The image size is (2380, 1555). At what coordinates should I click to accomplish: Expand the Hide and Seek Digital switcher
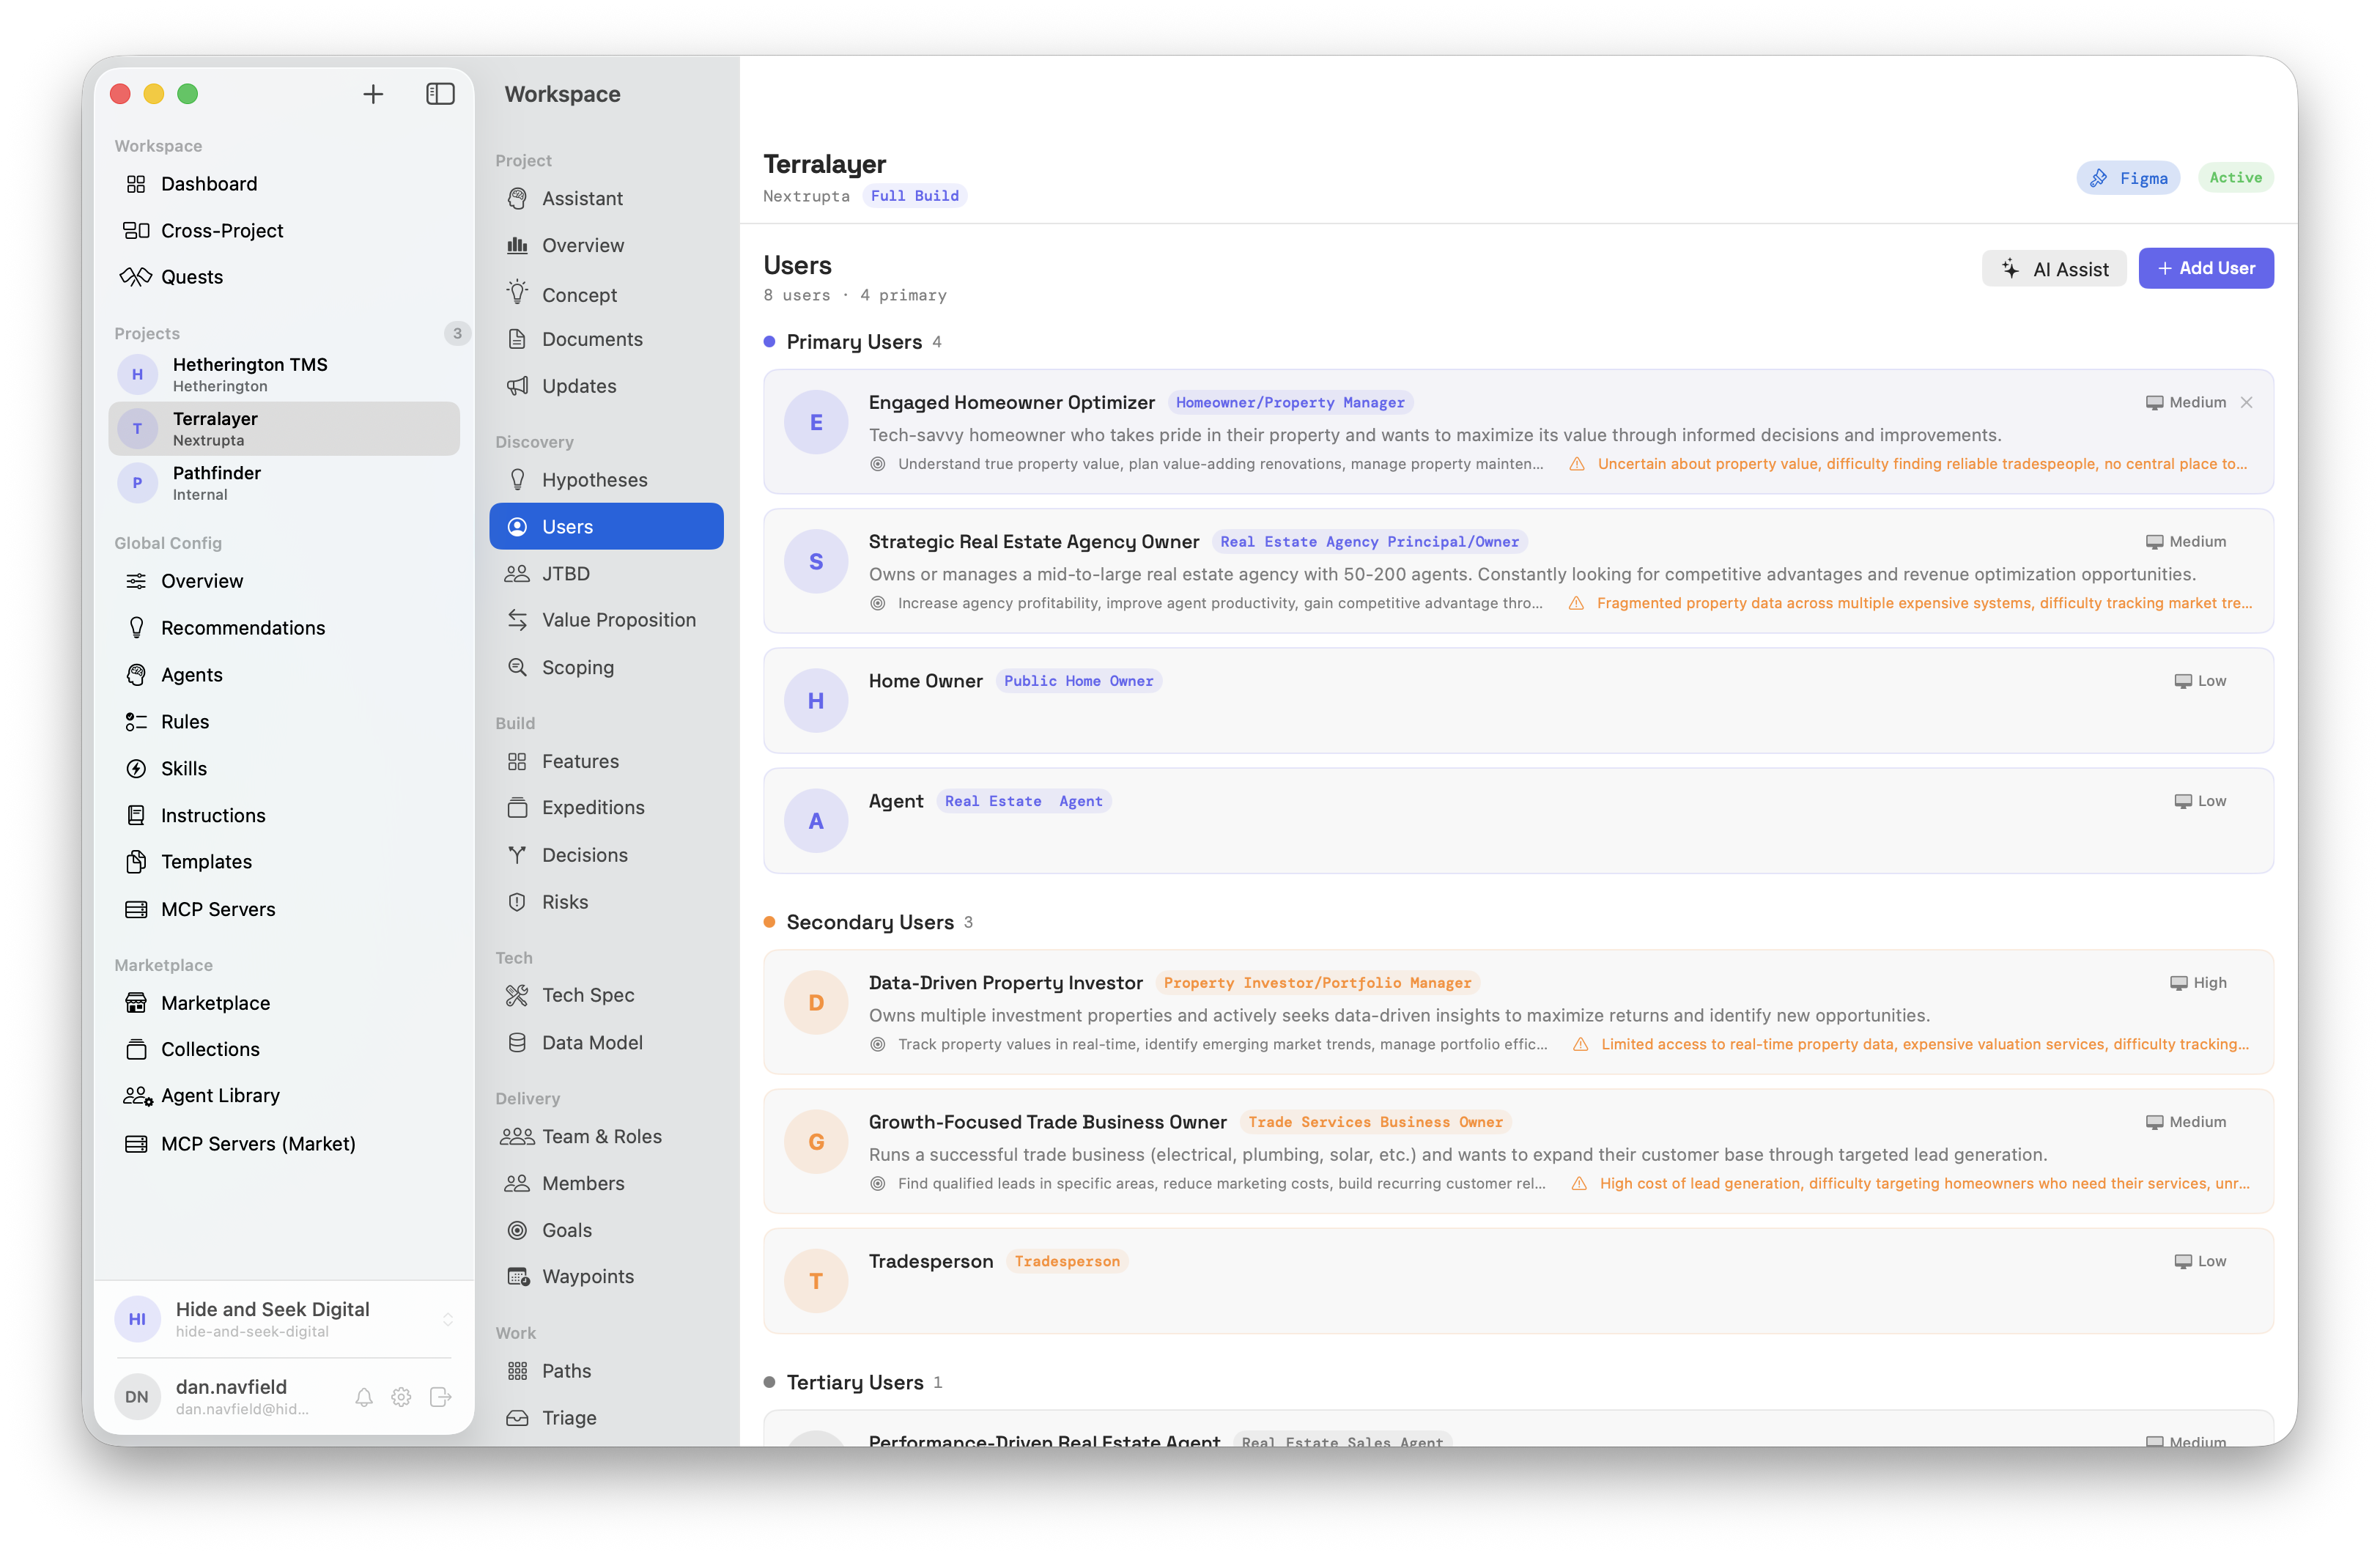point(447,1319)
